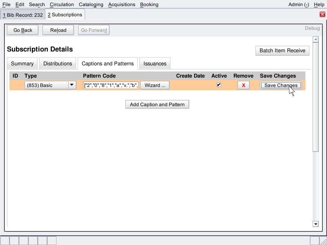
Task: Open the Acquisitions menu
Action: coord(121,4)
